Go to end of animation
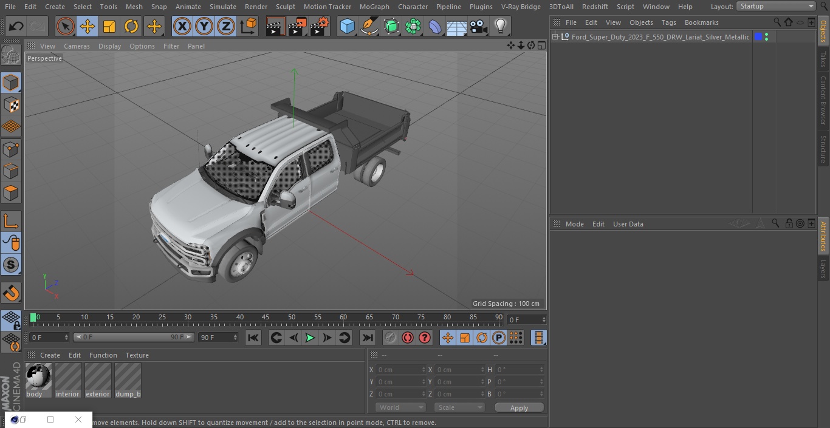The width and height of the screenshot is (830, 428). 367,338
